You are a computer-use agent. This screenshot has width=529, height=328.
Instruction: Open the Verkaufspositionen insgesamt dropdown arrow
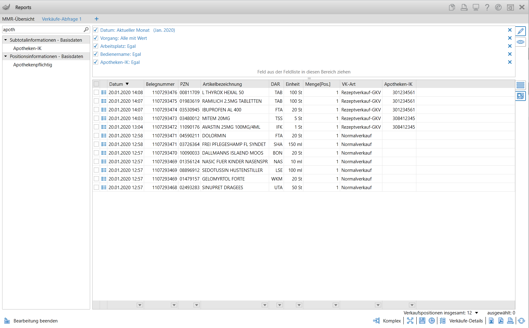477,313
